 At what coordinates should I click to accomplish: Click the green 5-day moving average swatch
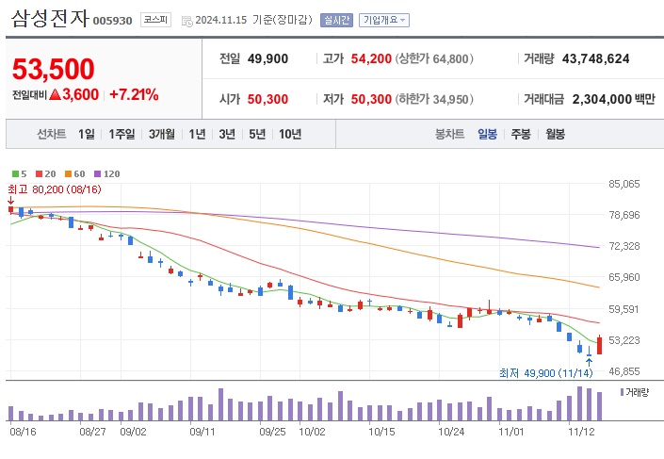(16, 173)
